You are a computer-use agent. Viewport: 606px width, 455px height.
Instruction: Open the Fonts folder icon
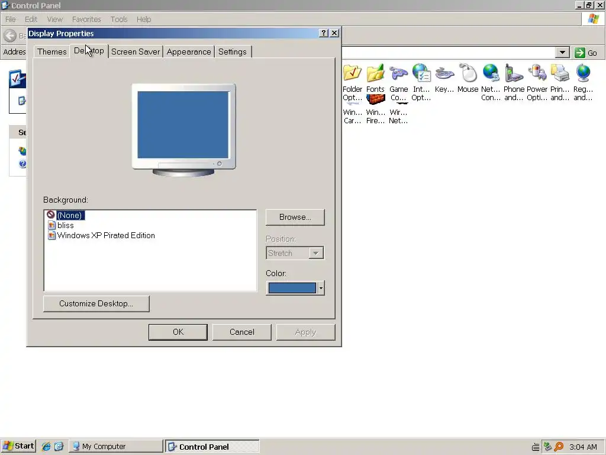[375, 73]
